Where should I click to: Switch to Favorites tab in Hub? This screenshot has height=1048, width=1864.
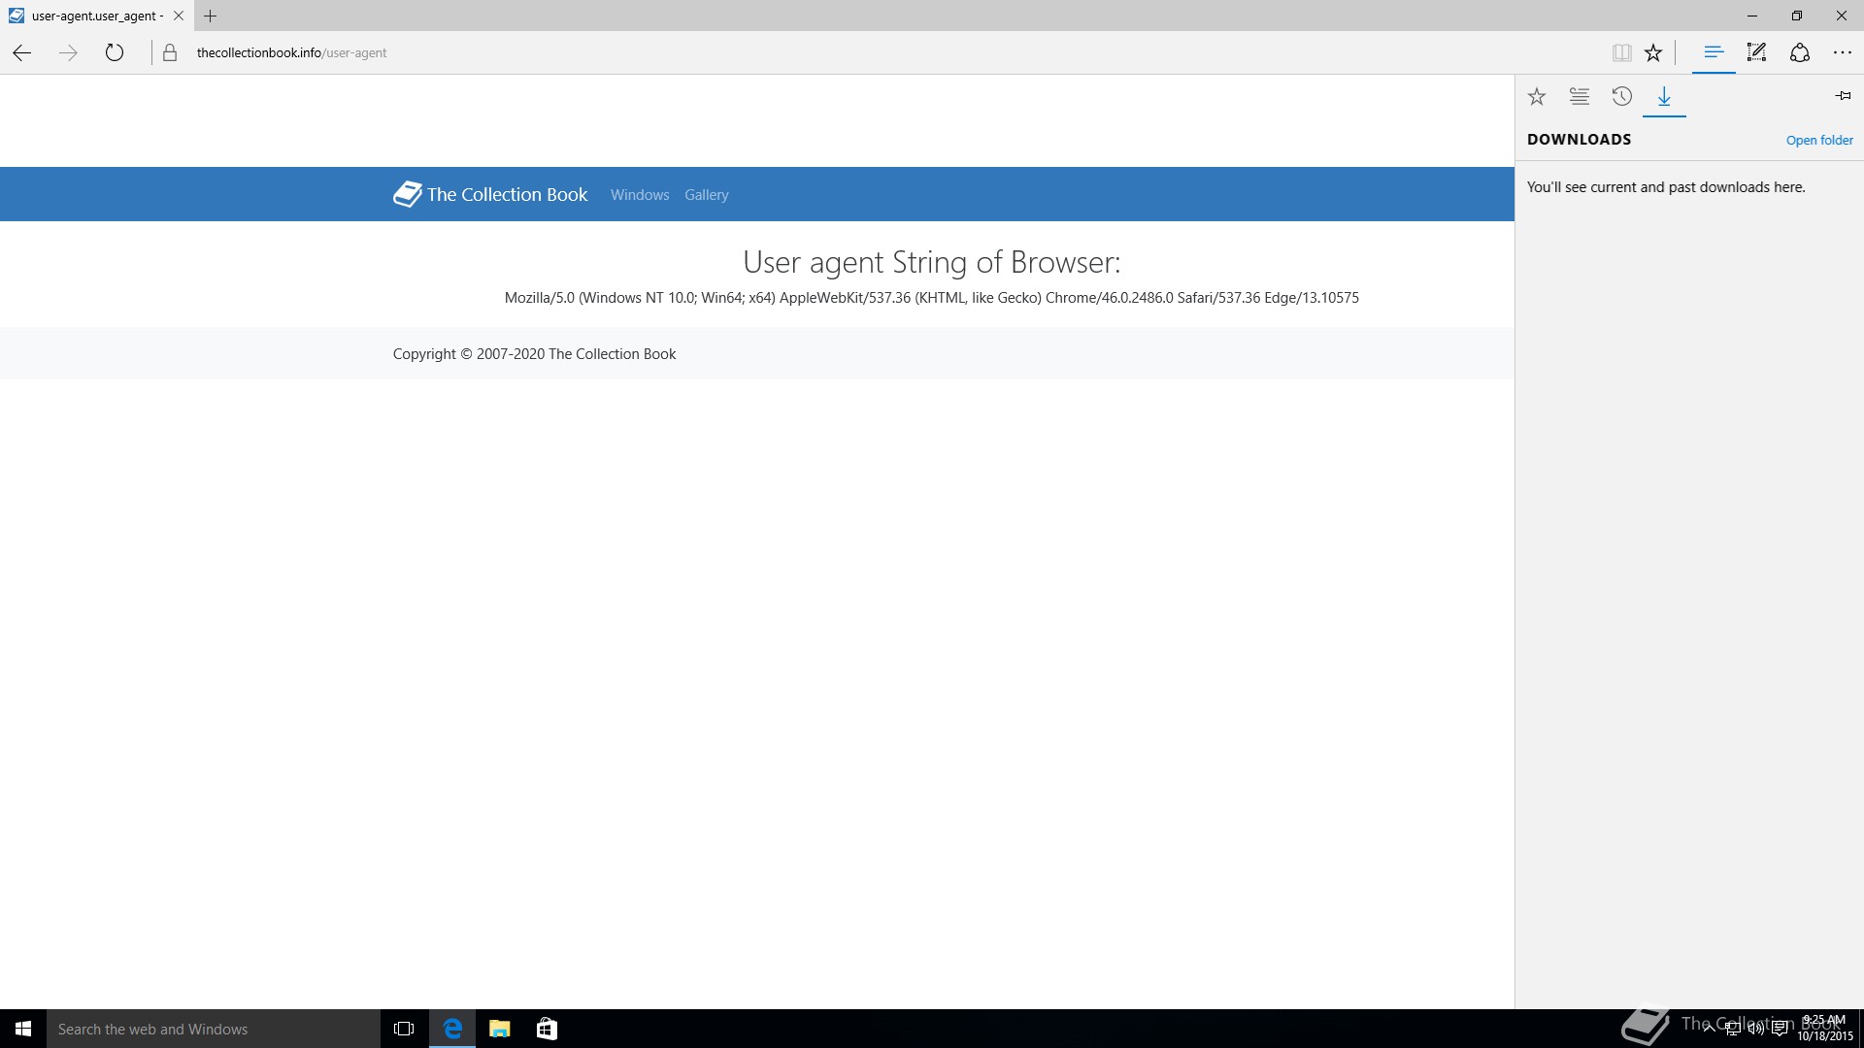pos(1537,96)
